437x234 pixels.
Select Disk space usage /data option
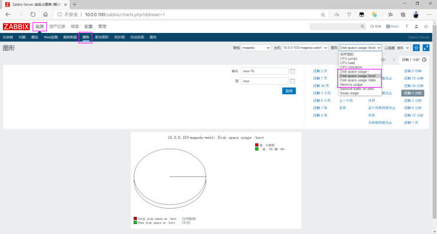click(358, 80)
